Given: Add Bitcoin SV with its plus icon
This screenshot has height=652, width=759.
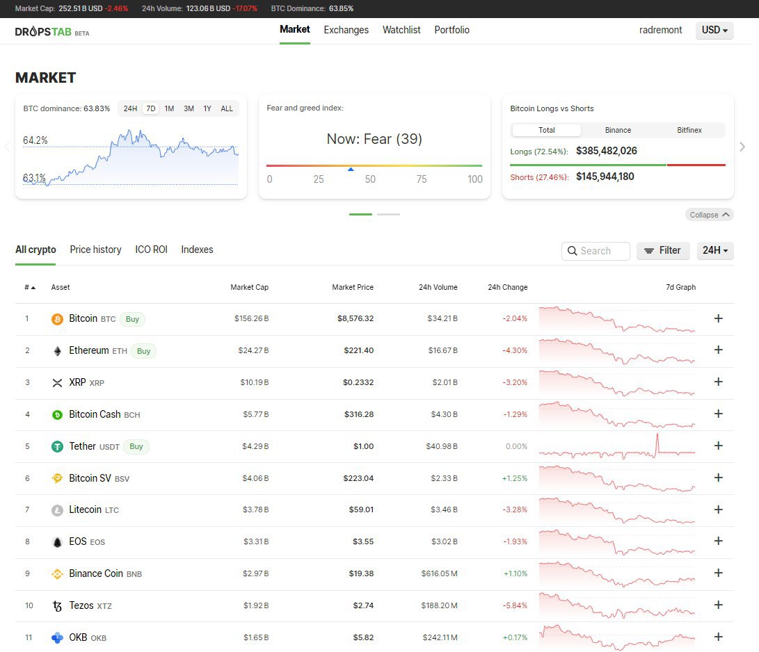Looking at the screenshot, I should point(719,478).
